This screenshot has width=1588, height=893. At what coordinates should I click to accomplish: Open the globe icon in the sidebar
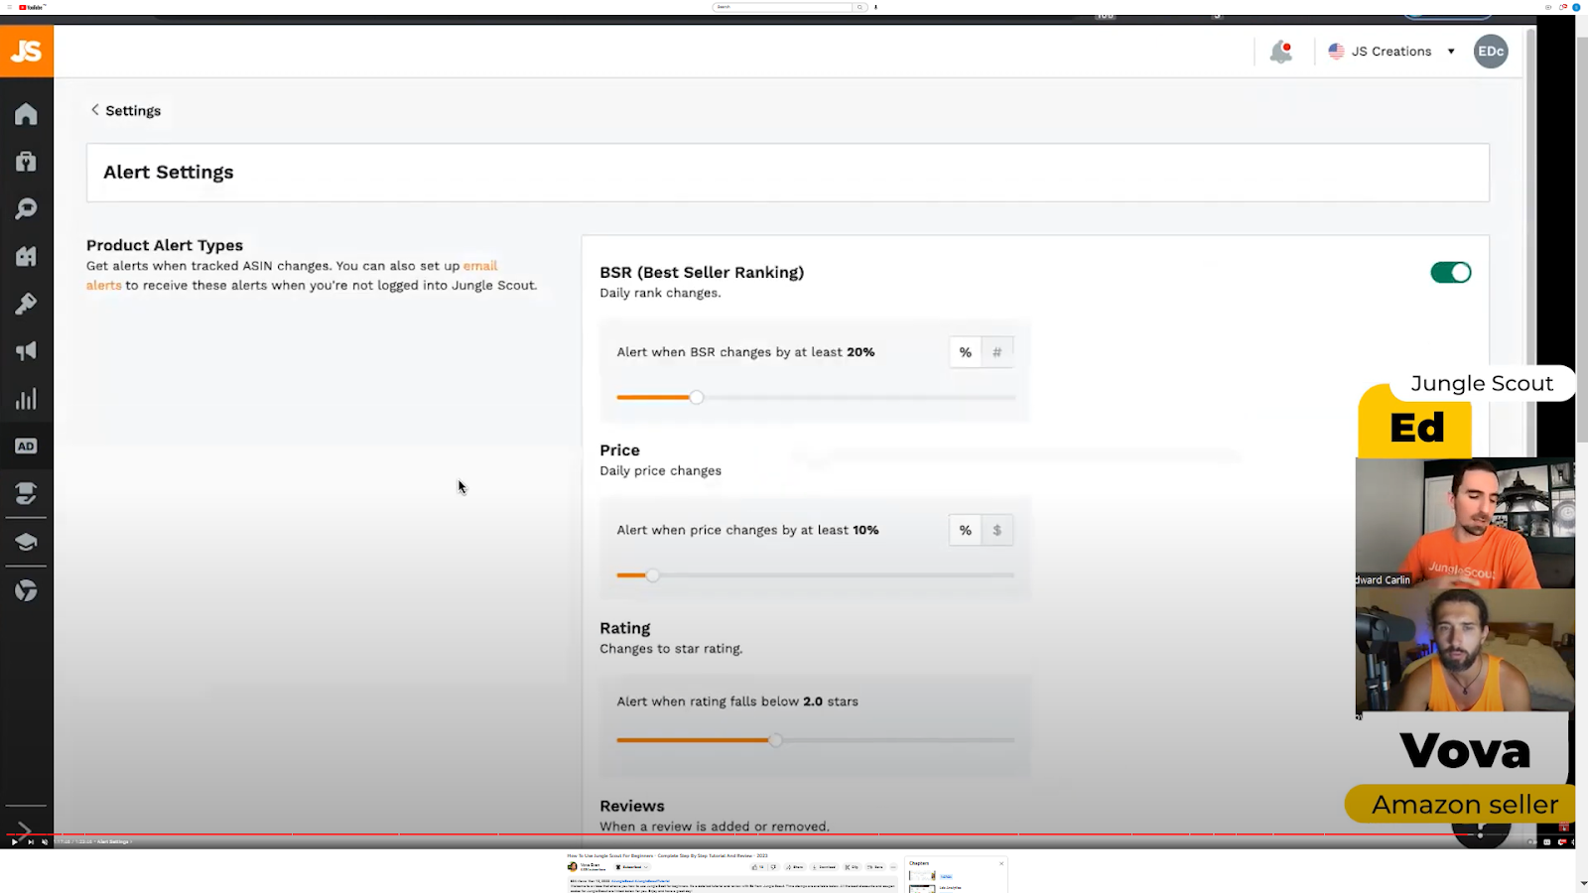27,590
